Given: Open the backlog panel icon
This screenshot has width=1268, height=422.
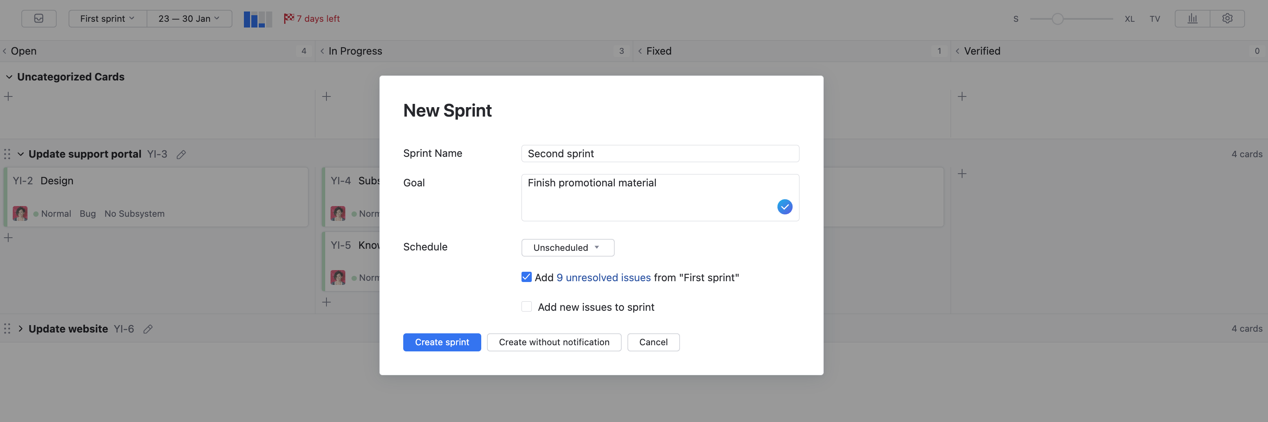Looking at the screenshot, I should [x=39, y=18].
